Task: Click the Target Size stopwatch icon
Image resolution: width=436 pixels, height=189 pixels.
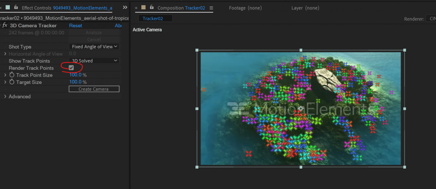Action: [x=11, y=82]
